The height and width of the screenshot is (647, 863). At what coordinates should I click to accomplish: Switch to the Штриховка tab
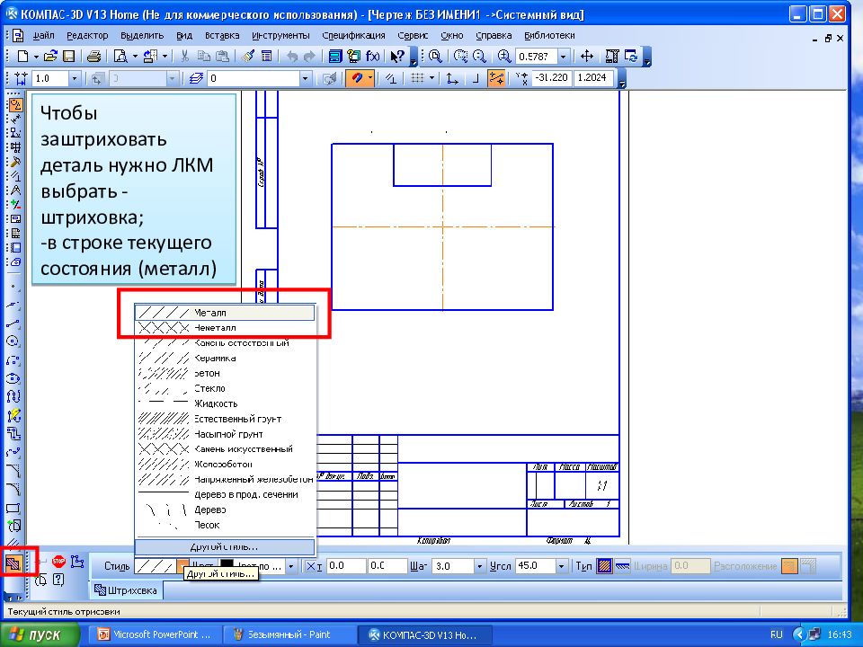[126, 590]
